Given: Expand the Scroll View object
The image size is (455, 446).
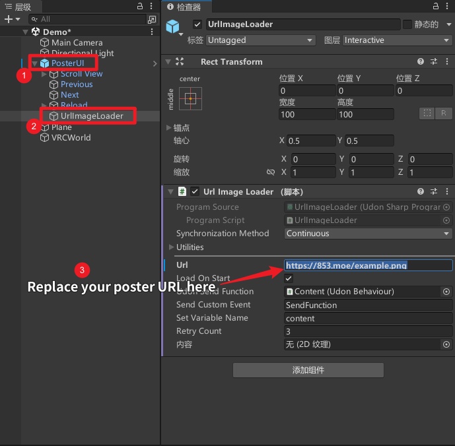Looking at the screenshot, I should [44, 74].
